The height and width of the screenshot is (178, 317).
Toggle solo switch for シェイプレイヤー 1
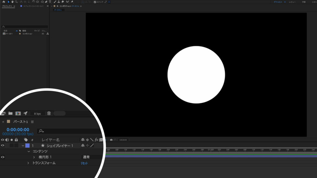pyautogui.click(x=11, y=146)
